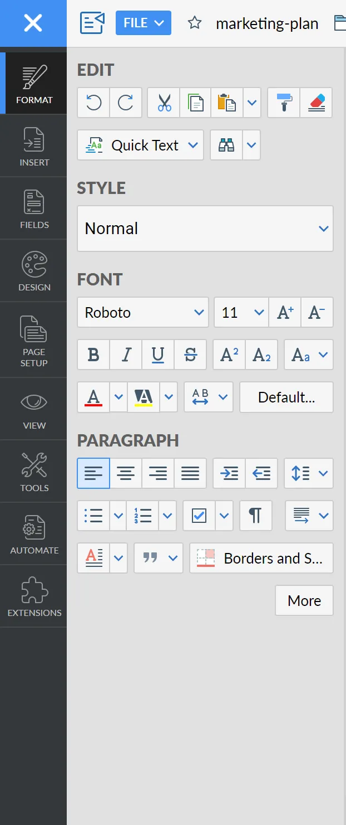
Task: Click the Format Painter roller icon
Action: 284,103
